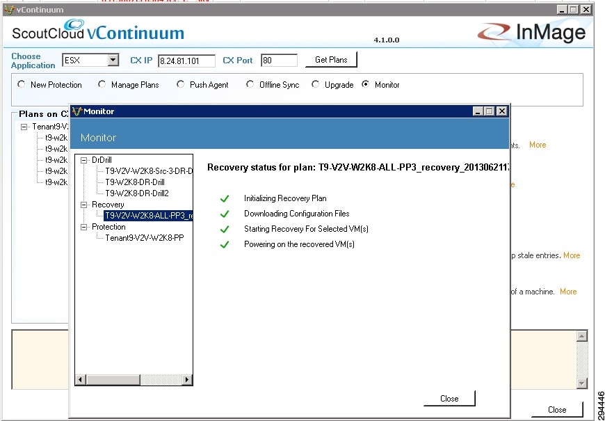This screenshot has width=605, height=421.
Task: Click the log panel scroll down arrow
Action: pyautogui.click(x=582, y=383)
